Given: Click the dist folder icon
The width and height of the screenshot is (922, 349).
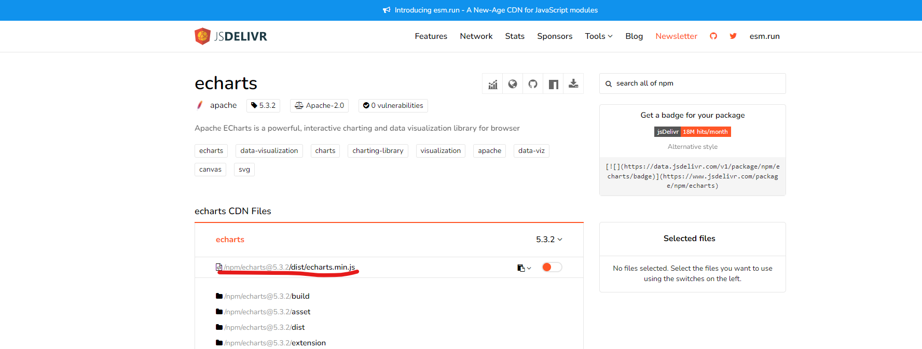Looking at the screenshot, I should (x=219, y=327).
